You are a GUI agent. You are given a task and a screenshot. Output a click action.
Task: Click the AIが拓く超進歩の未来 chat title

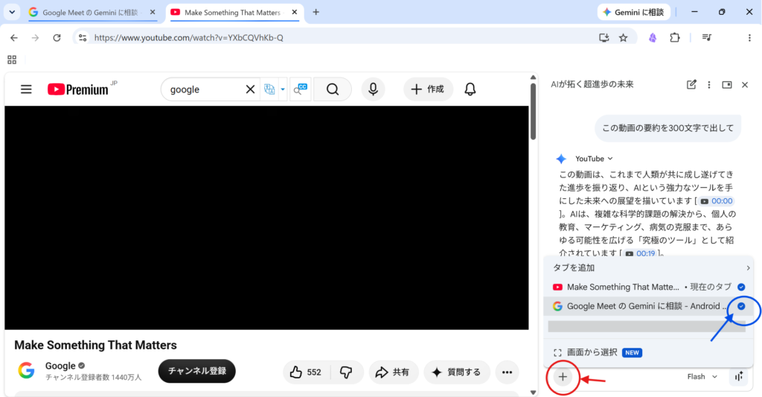pos(592,84)
